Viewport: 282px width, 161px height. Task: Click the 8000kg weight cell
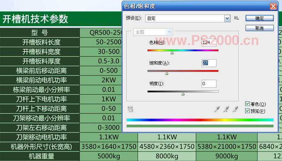(x=167, y=156)
